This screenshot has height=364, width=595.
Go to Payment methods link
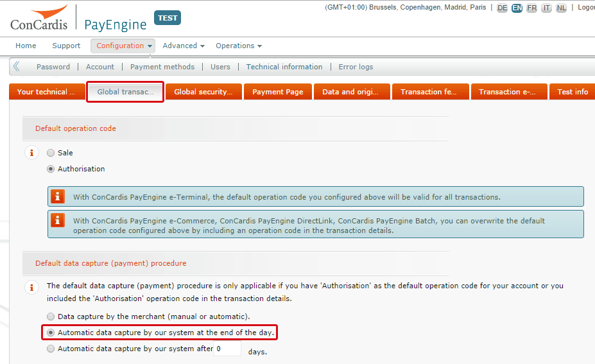(162, 67)
